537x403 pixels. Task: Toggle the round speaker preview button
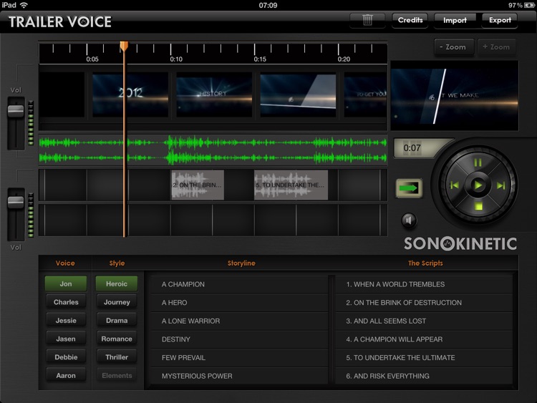pyautogui.click(x=409, y=220)
